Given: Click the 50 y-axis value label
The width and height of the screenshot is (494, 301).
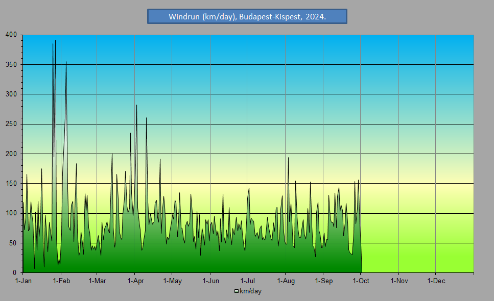Looking at the screenshot, I should (x=13, y=243).
